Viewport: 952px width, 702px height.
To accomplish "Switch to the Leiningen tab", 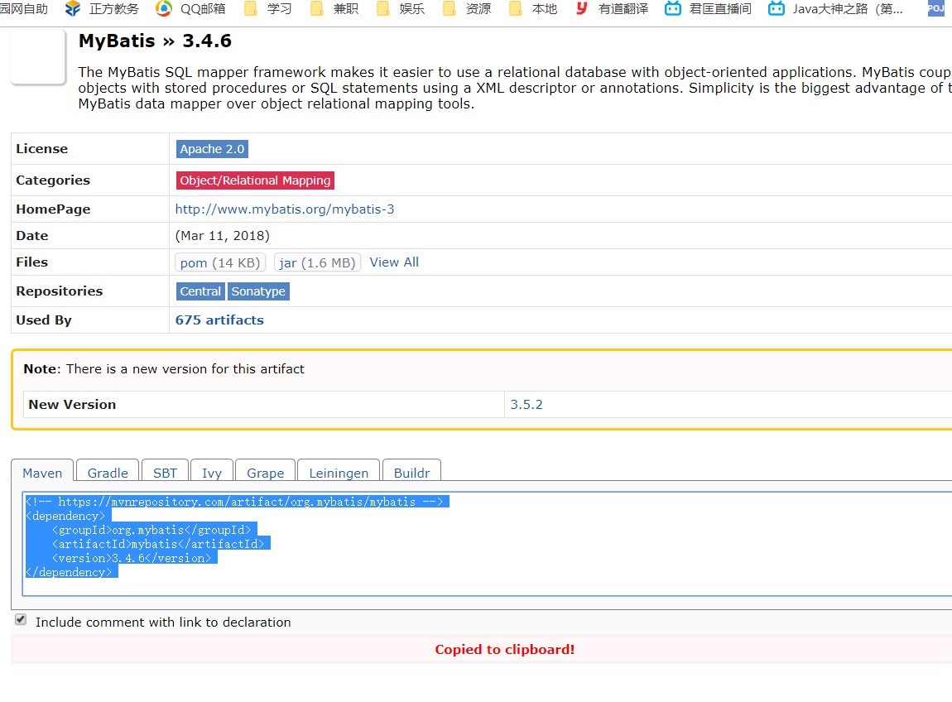I will tap(339, 473).
